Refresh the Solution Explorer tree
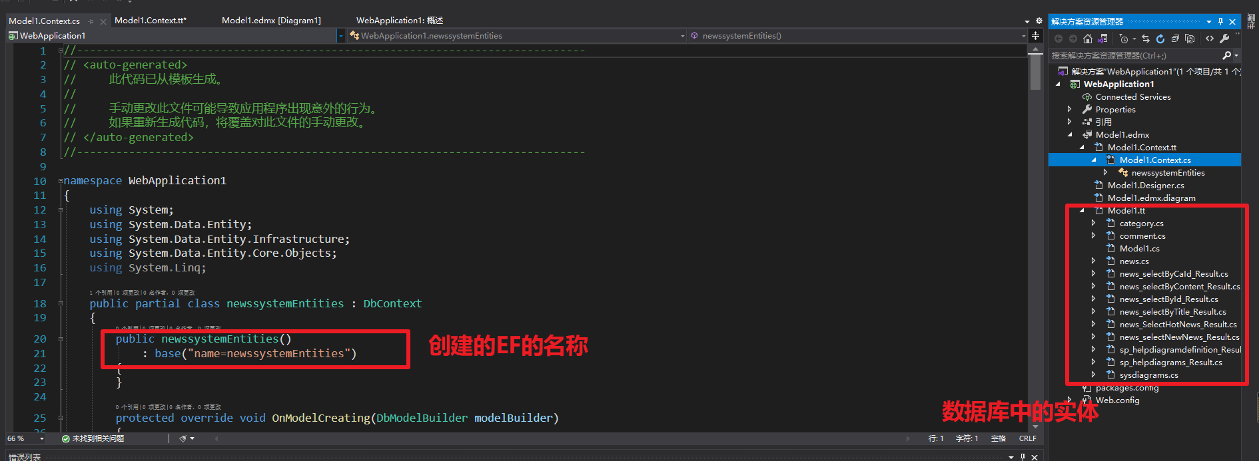Viewport: 1259px width, 461px height. (1160, 39)
